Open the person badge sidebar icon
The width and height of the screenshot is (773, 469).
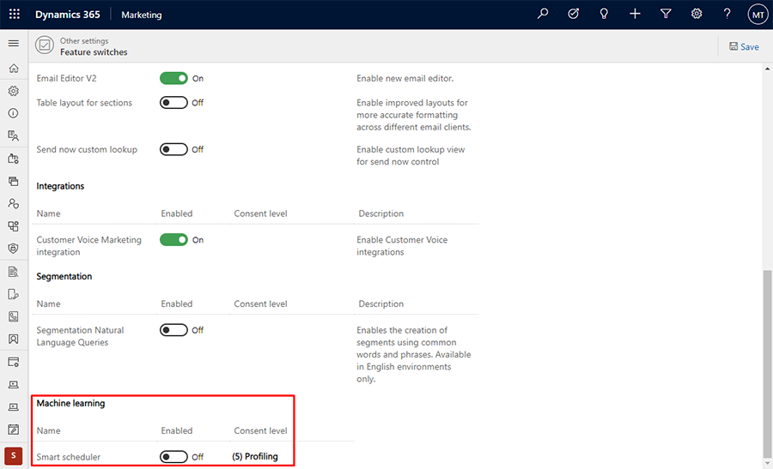tap(13, 339)
